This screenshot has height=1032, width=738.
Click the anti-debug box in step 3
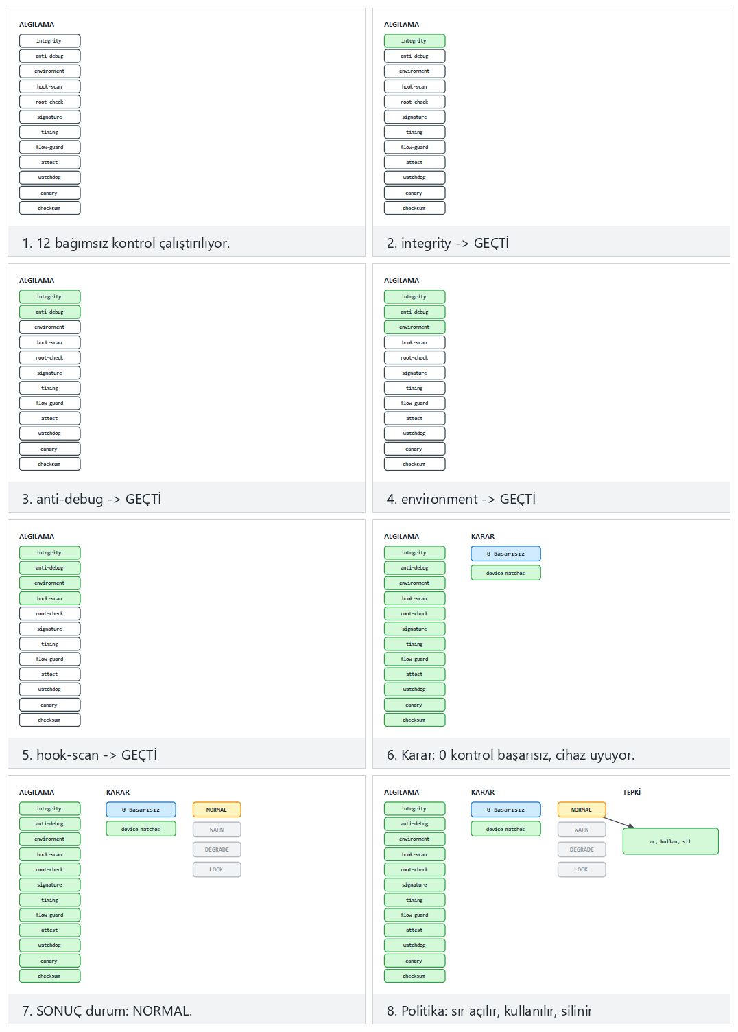coord(49,312)
